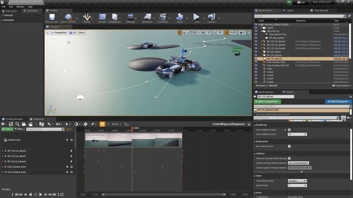Switch to Layers tab

point(290,10)
